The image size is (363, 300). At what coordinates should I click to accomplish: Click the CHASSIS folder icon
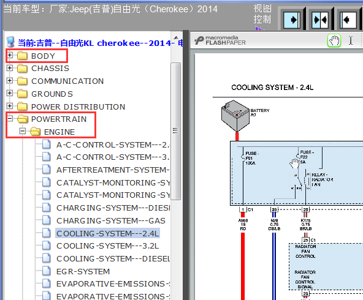[22, 69]
